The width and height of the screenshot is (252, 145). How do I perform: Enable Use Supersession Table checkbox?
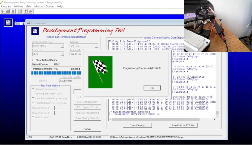click(x=33, y=94)
